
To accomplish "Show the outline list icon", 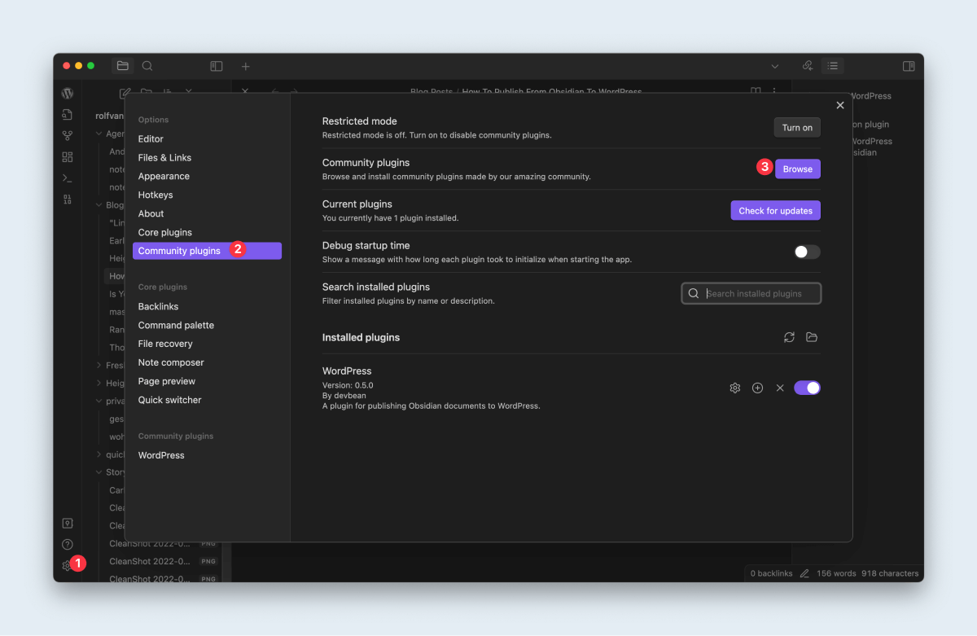I will (832, 66).
